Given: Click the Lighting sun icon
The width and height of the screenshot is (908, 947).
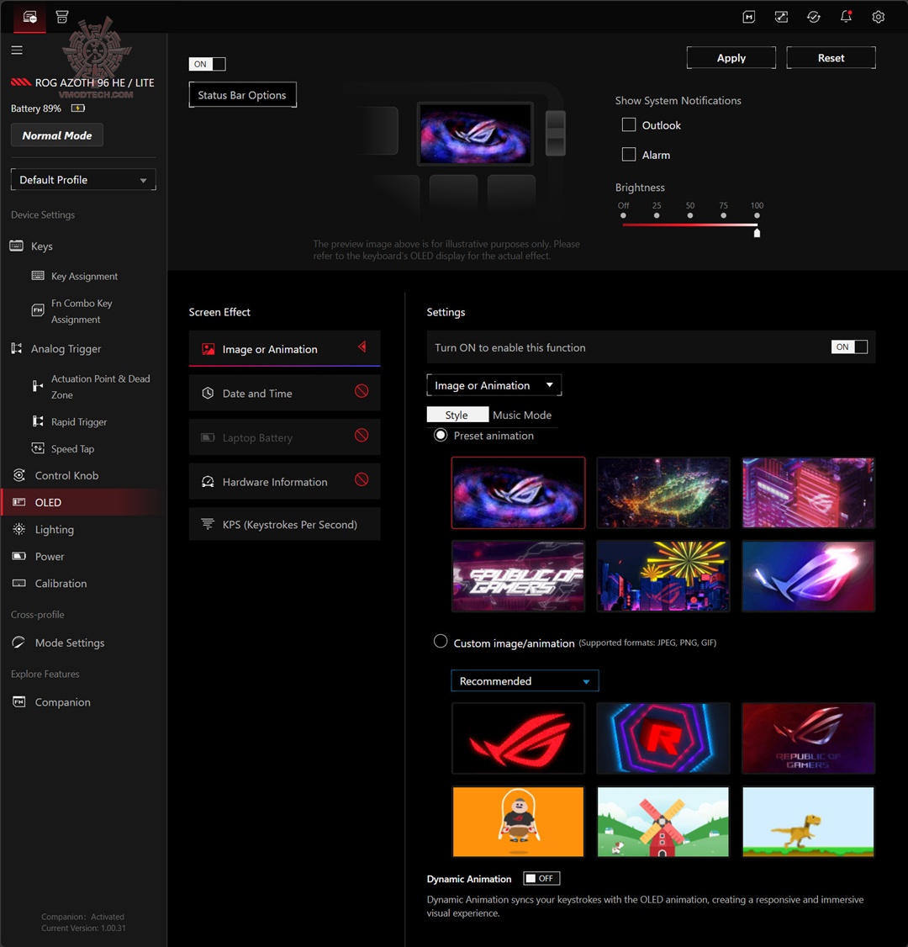Looking at the screenshot, I should [x=19, y=529].
